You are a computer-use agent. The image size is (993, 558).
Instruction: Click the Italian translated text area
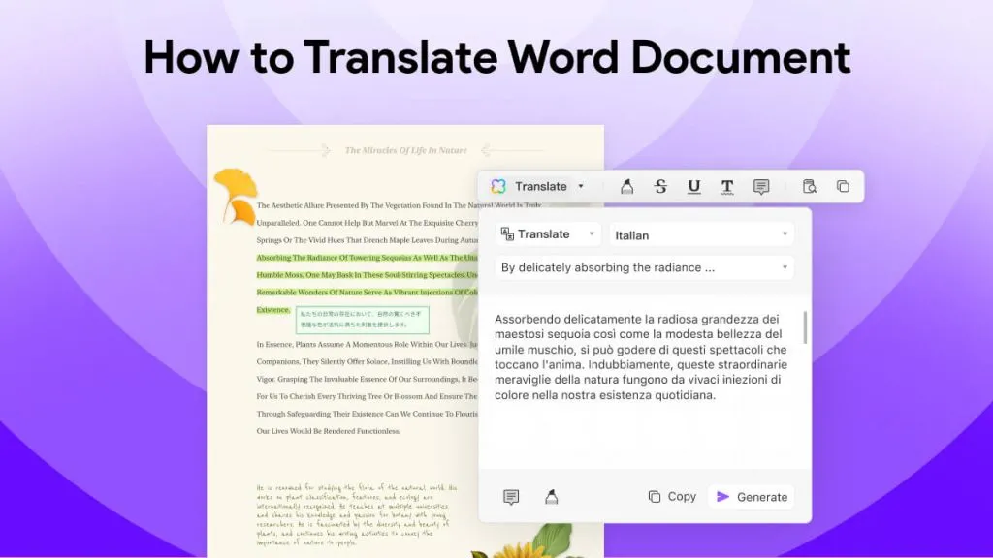pos(641,356)
